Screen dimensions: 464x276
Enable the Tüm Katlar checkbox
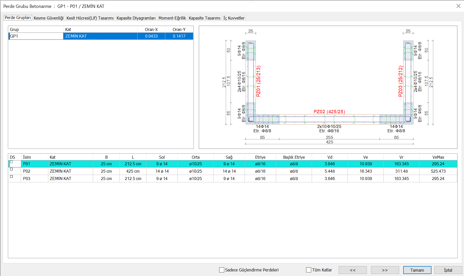click(x=309, y=270)
